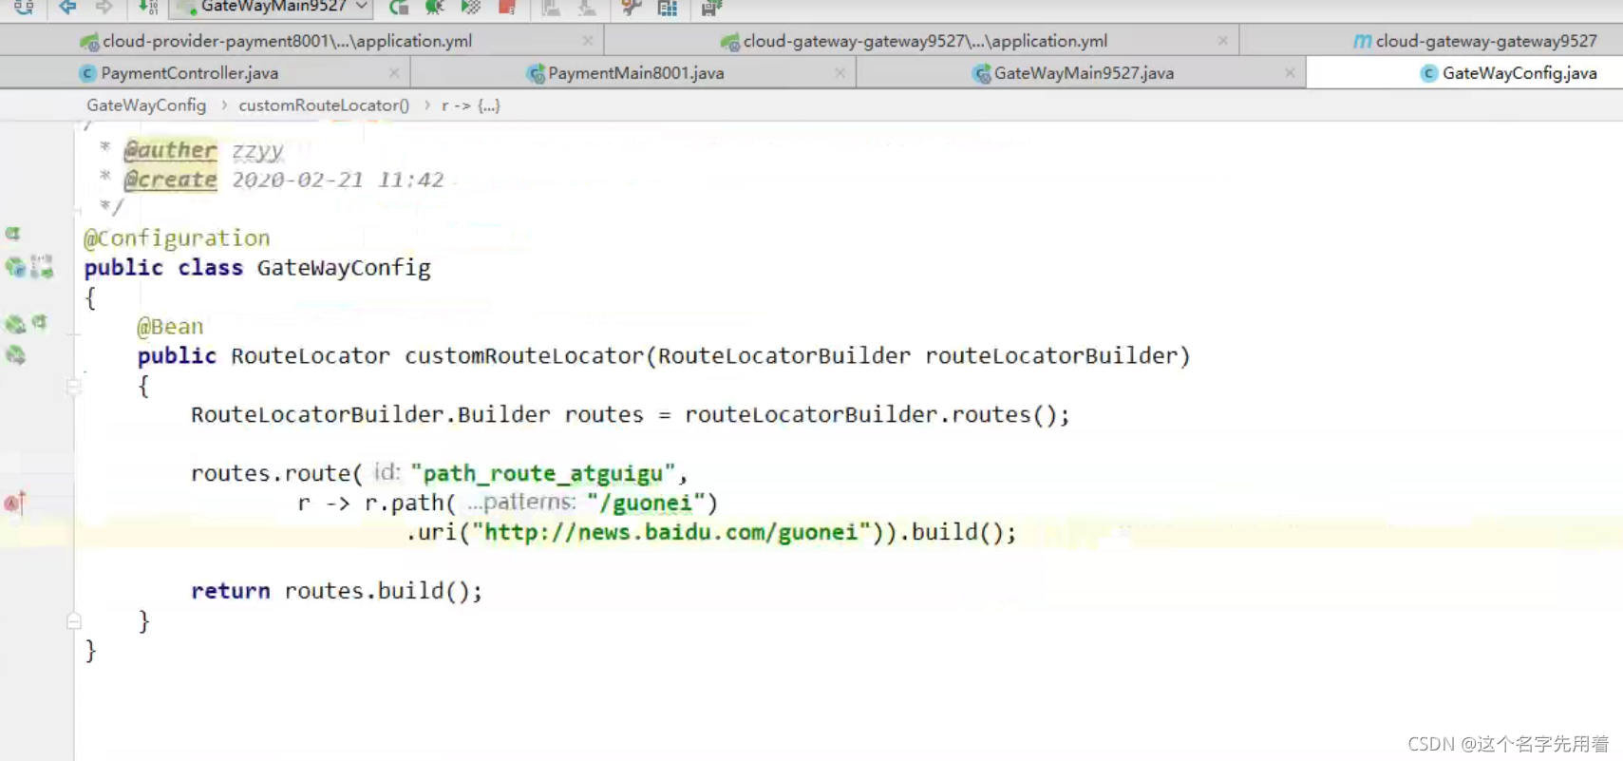Click the @Configuration annotation
Viewport: 1623px width, 761px height.
point(177,238)
